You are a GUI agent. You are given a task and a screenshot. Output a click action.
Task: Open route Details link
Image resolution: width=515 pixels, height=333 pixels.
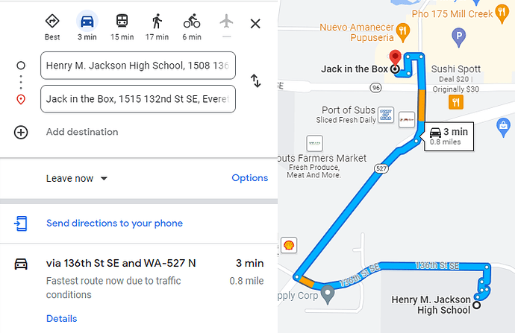61,319
